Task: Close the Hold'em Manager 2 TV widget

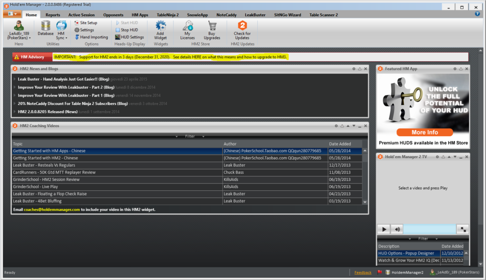Action: tap(467, 157)
